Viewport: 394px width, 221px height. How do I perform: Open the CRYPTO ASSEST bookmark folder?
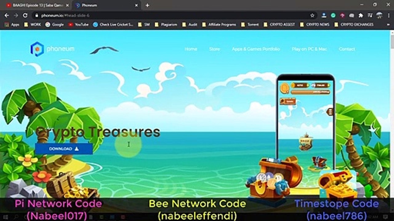click(x=279, y=25)
